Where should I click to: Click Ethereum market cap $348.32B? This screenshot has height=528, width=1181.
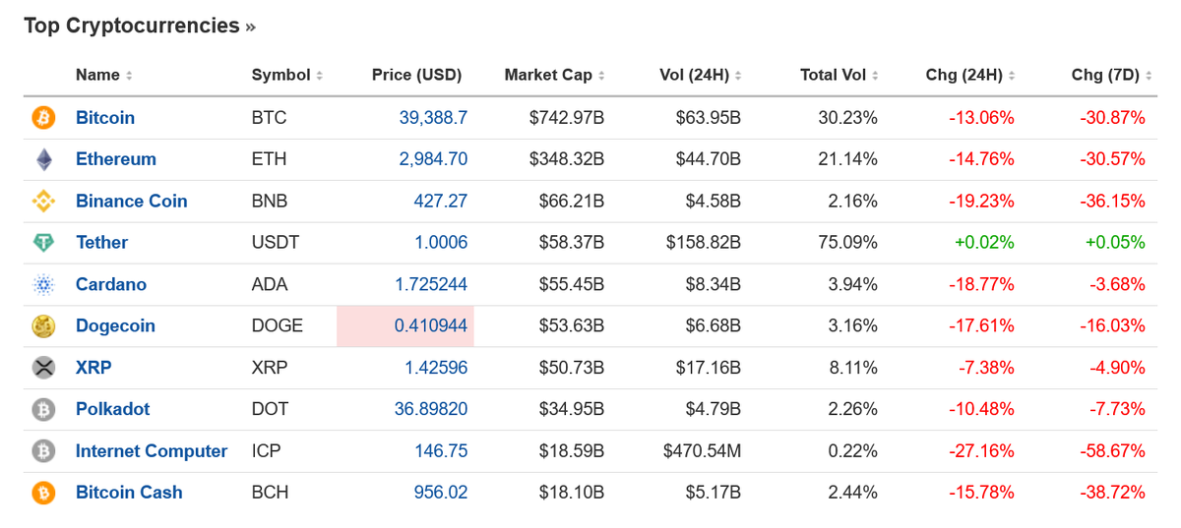pyautogui.click(x=567, y=159)
